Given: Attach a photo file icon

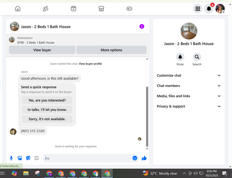Looking at the screenshot, I should point(19,158).
